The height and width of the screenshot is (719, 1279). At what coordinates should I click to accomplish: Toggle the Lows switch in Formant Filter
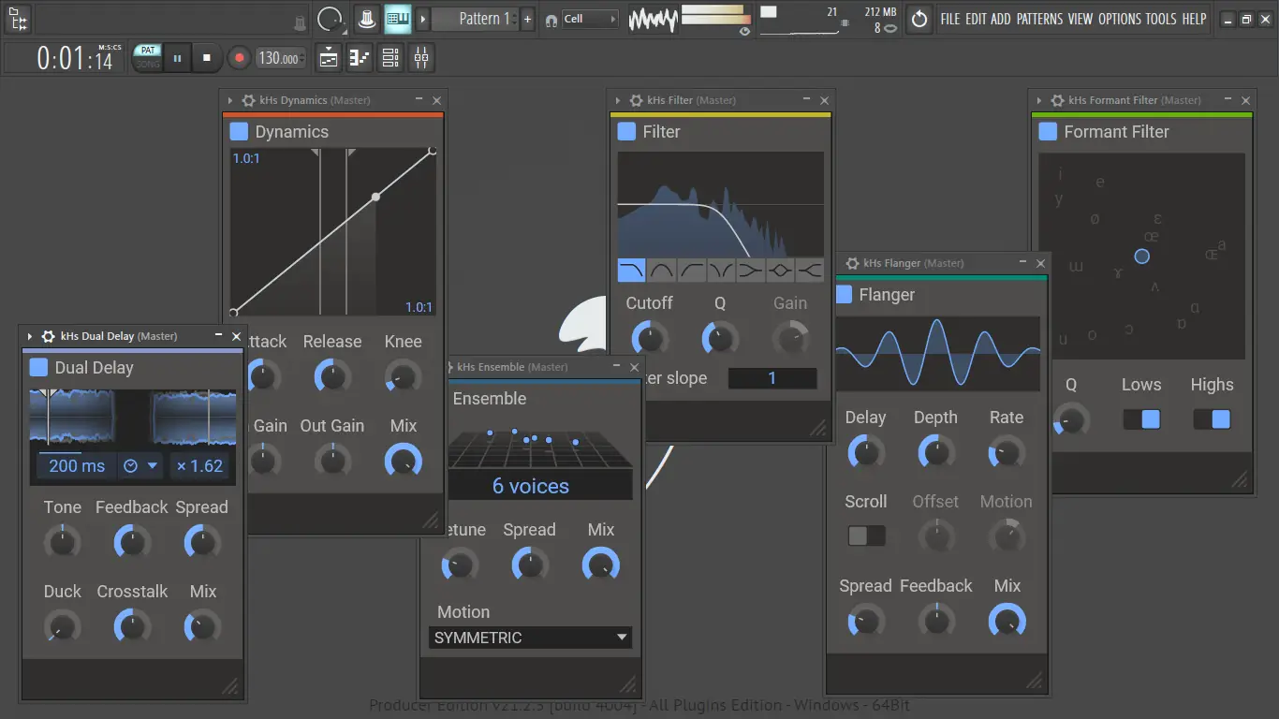click(x=1141, y=419)
